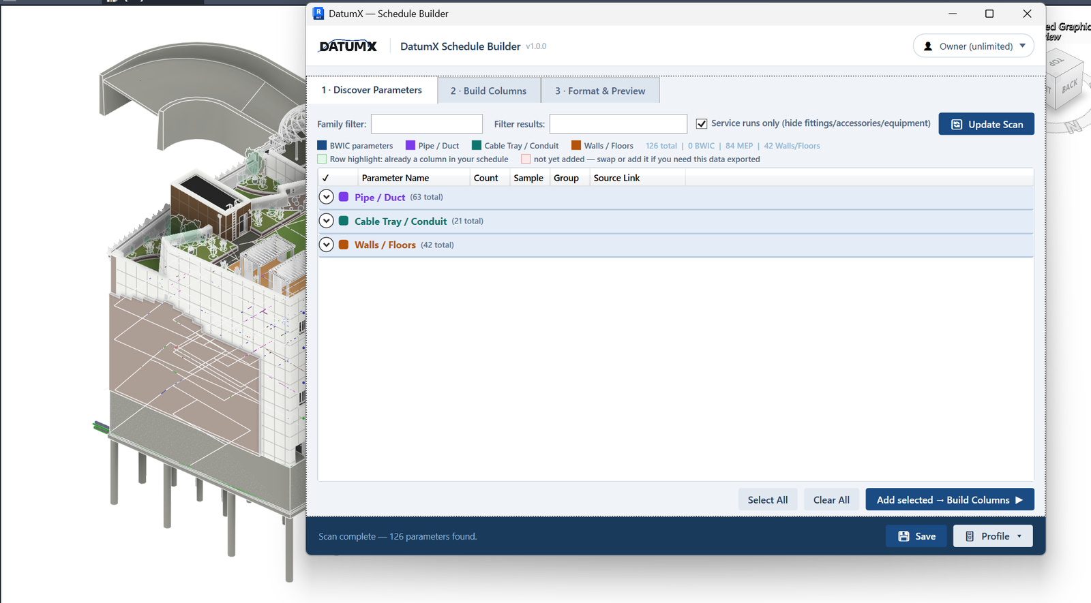Click the Pipe / Duct purple legend swatch
Image resolution: width=1091 pixels, height=603 pixels.
click(410, 145)
